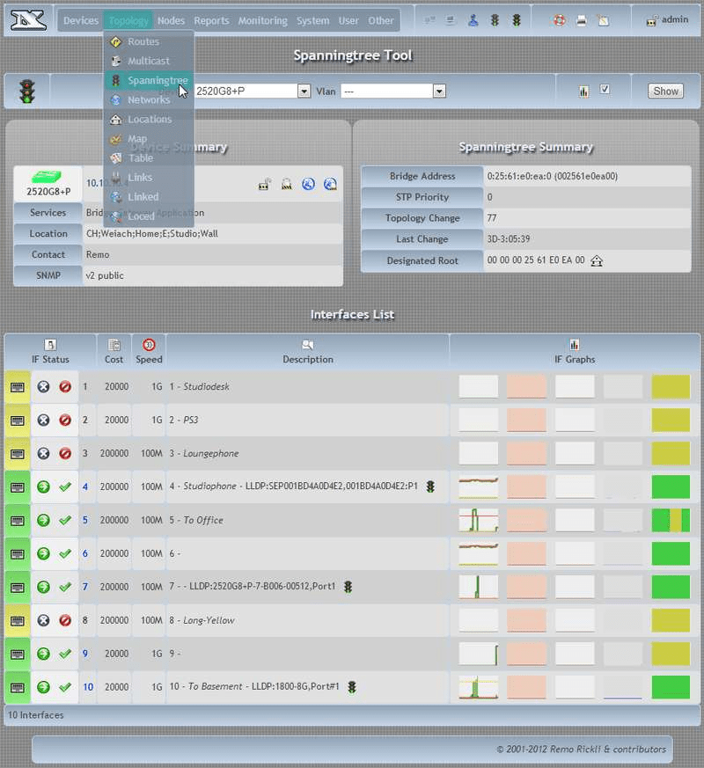The height and width of the screenshot is (768, 704).
Task: Click the padlock icon in Device Summary
Action: 264,184
